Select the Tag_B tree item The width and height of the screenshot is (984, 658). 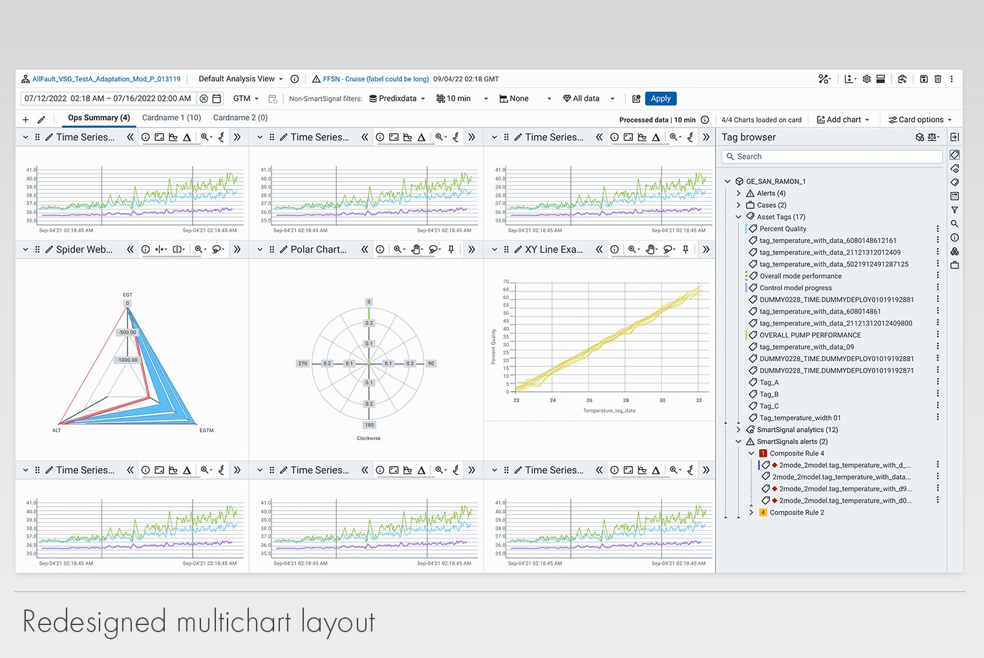pyautogui.click(x=769, y=394)
